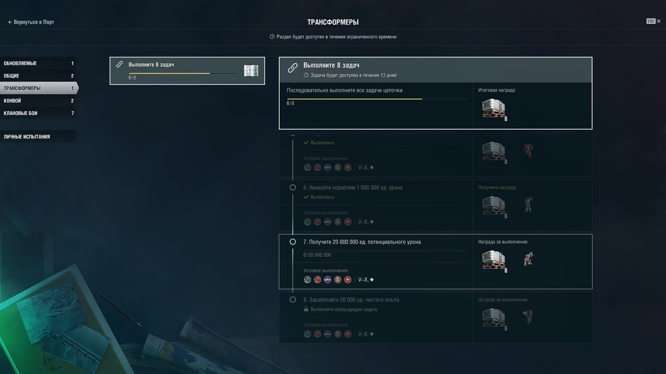Switch to the Клановые бои tab
The image size is (666, 374).
[39, 113]
